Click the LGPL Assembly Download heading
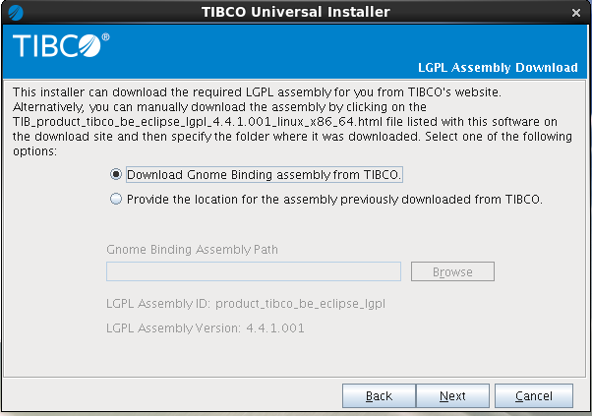The width and height of the screenshot is (592, 416). 498,68
